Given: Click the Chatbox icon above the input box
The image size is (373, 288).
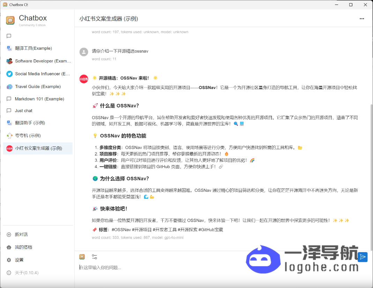Looking at the screenshot, I should pos(82,257).
